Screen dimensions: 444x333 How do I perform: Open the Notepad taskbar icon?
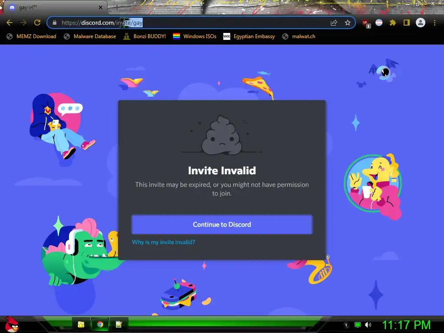click(x=119, y=324)
